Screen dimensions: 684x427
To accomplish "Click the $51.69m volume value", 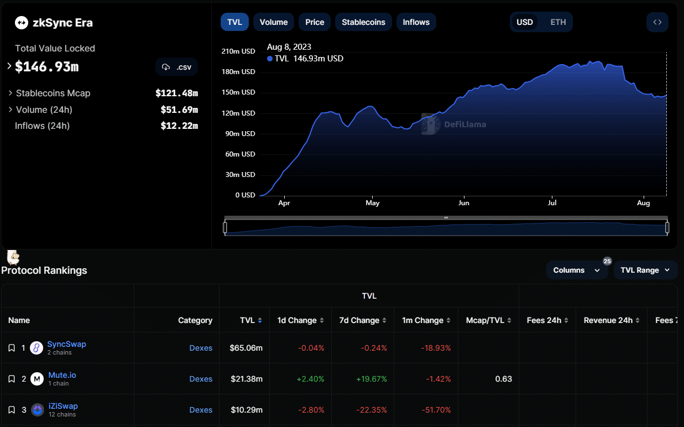I will (179, 110).
